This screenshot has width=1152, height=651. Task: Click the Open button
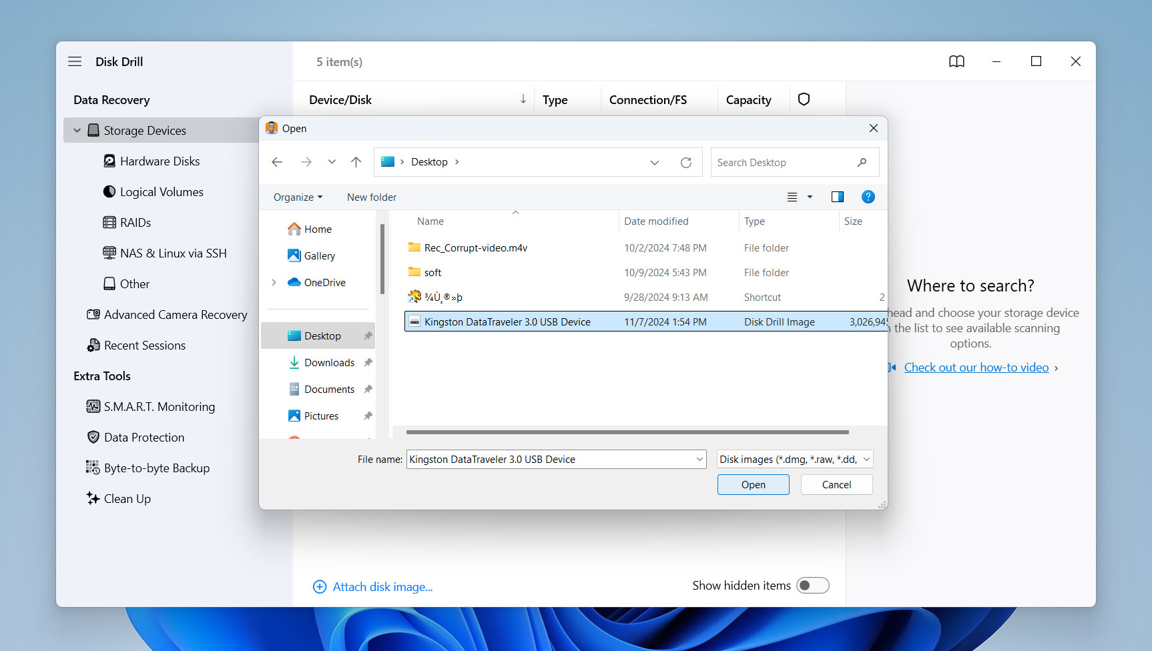click(x=753, y=484)
